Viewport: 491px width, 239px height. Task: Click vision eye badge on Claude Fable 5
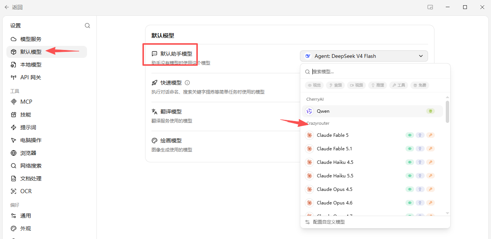point(409,135)
